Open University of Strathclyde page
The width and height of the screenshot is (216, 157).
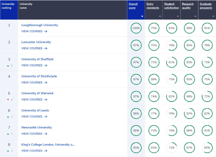pyautogui.click(x=39, y=76)
